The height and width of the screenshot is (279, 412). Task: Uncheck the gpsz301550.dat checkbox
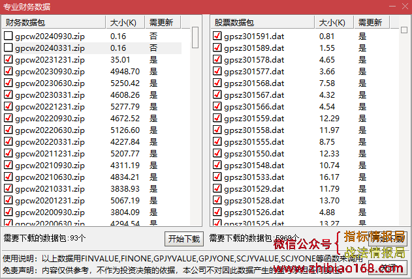pyautogui.click(x=217, y=153)
